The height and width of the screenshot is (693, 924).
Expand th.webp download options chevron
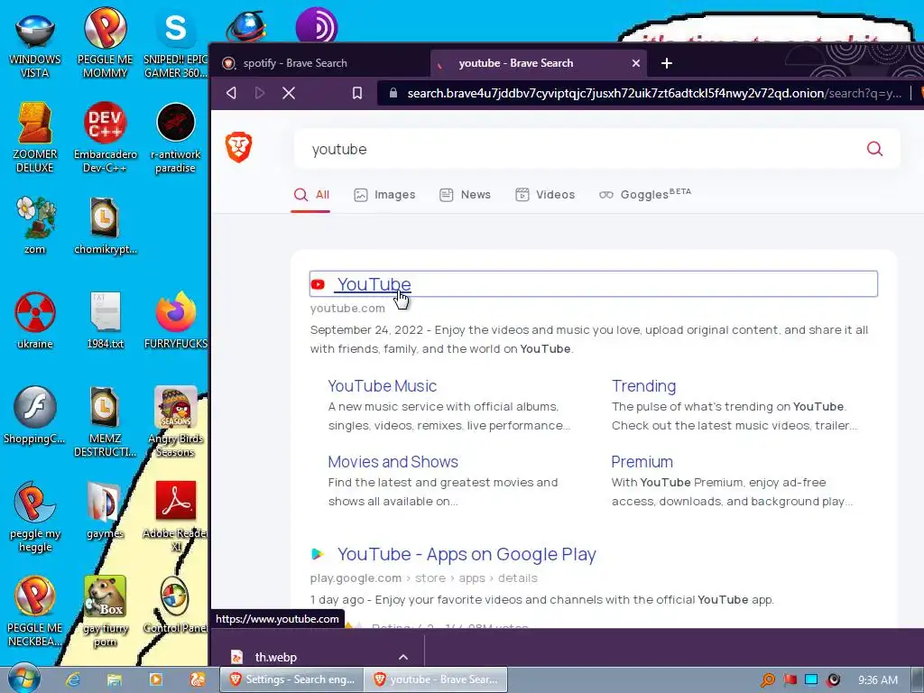403,657
